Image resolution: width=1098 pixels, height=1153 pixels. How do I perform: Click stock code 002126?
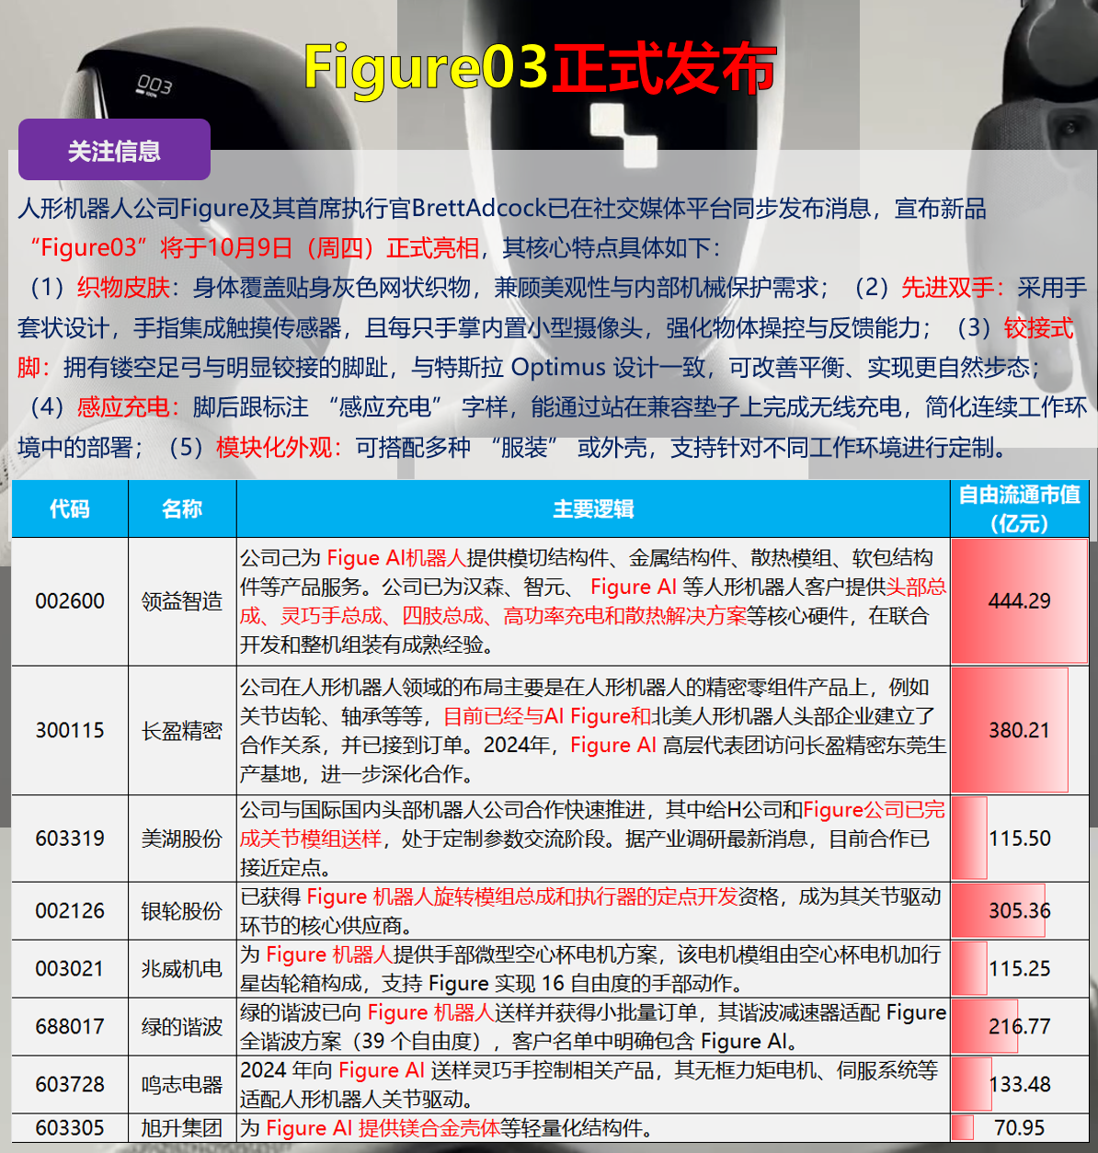point(70,910)
